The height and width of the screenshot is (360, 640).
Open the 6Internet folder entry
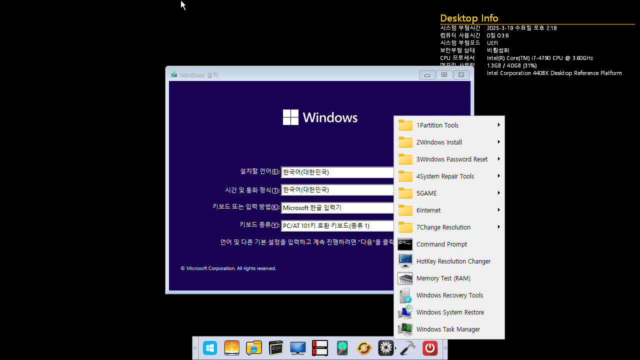[449, 210]
